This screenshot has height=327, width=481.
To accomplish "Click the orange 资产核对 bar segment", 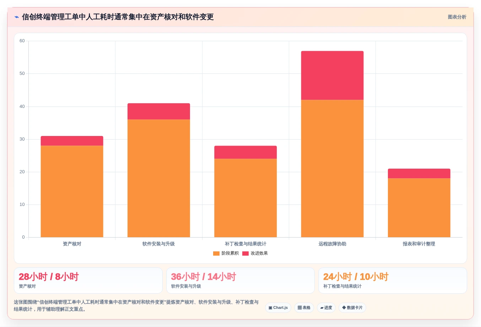I will [72, 191].
